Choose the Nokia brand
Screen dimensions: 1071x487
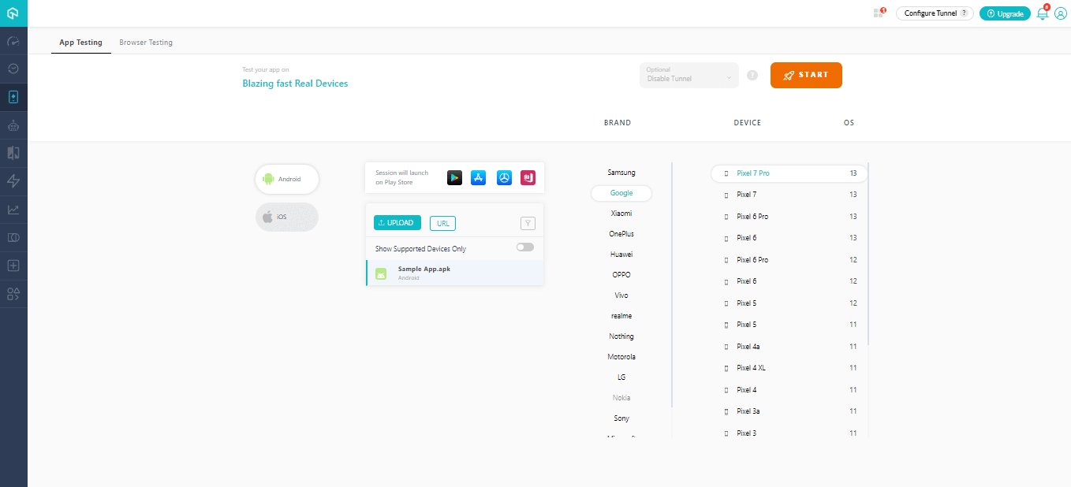pos(621,398)
